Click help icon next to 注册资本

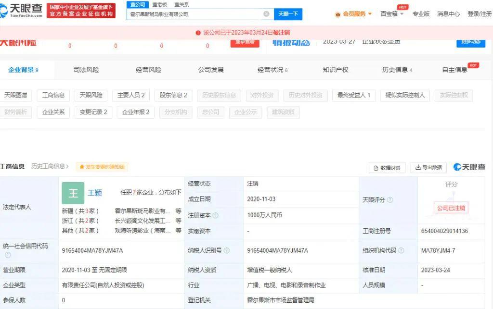pyautogui.click(x=216, y=215)
